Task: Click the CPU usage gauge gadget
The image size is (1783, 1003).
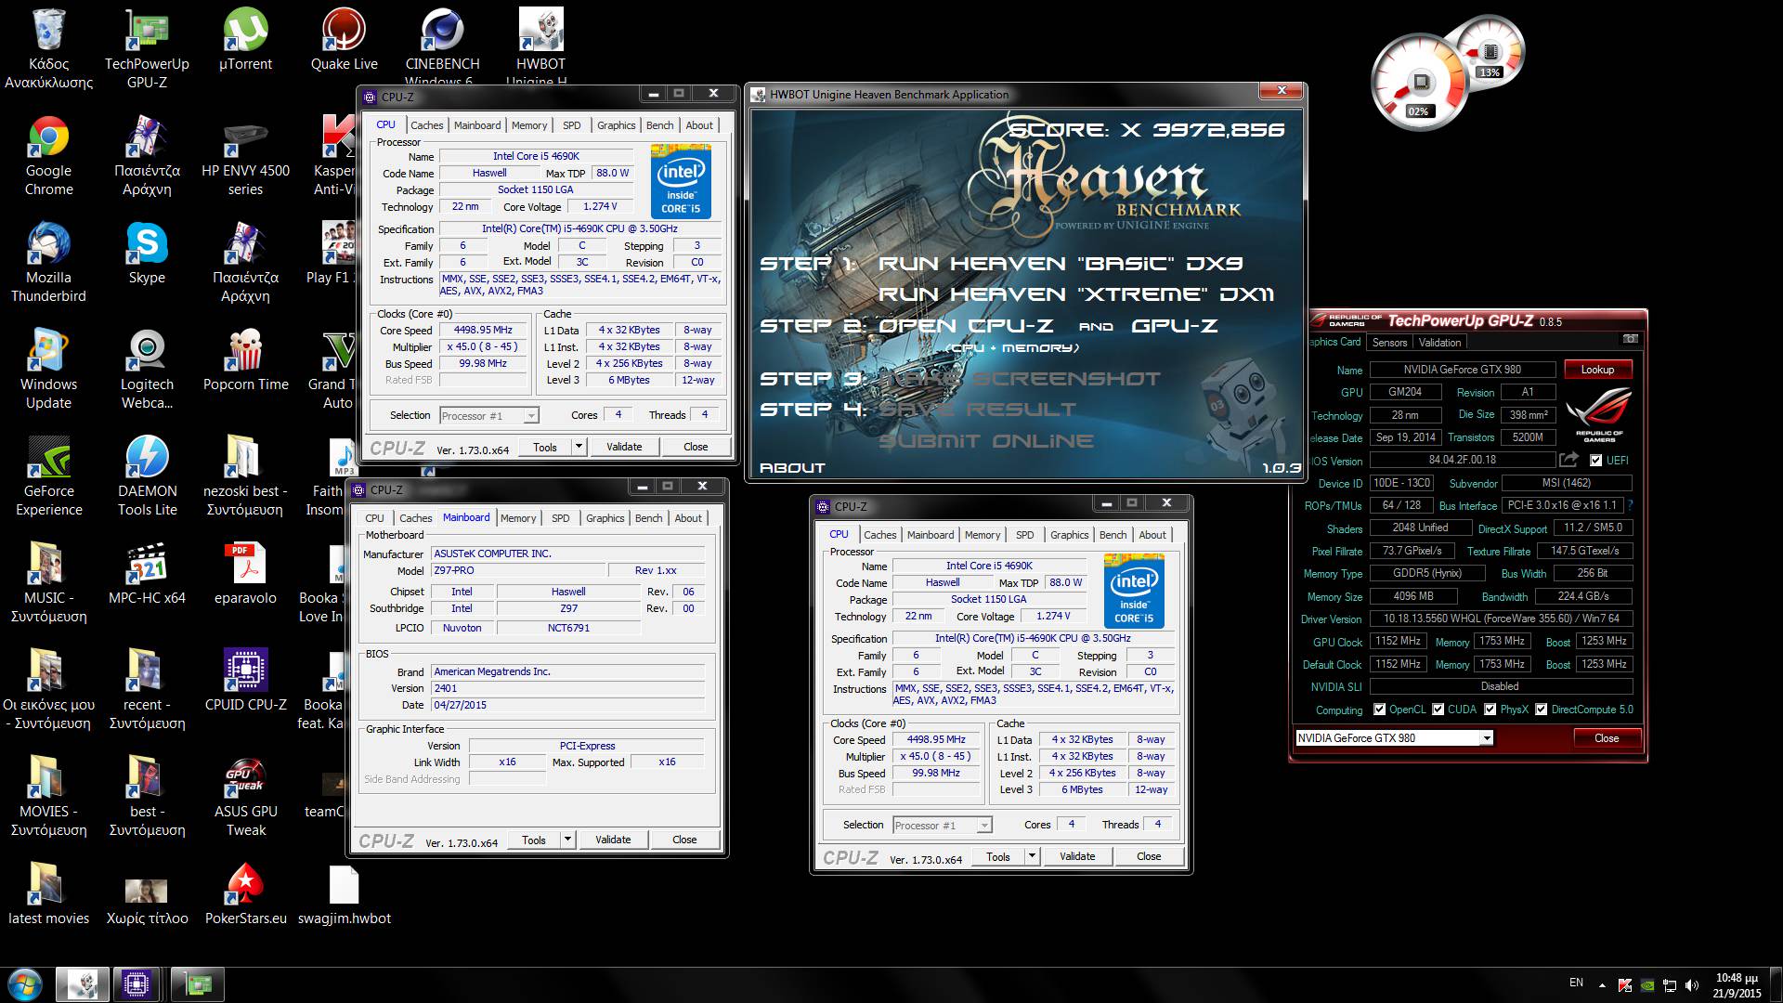Action: (1419, 84)
